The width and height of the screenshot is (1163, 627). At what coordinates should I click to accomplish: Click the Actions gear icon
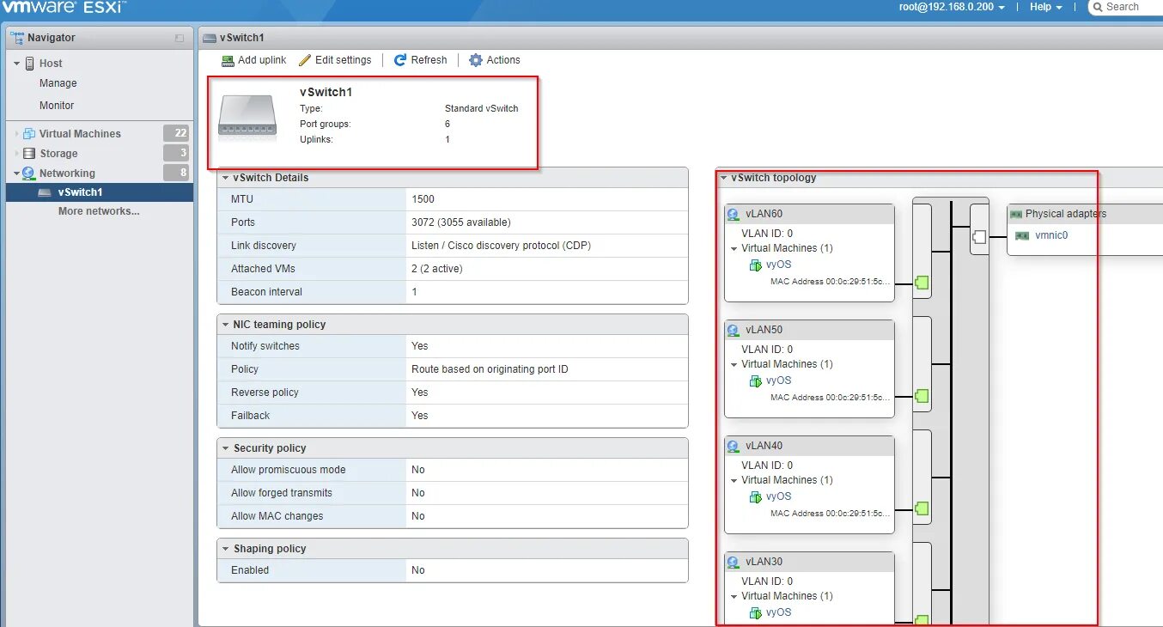(476, 60)
